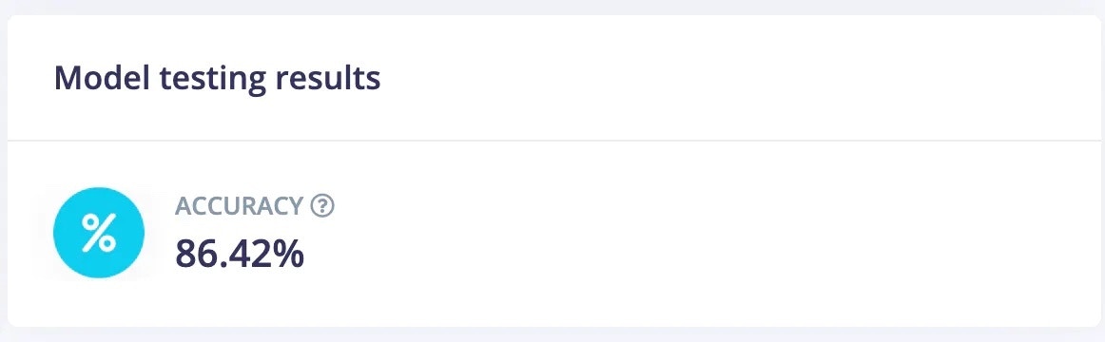The width and height of the screenshot is (1105, 342).
Task: Click the word Model in the heading
Action: tap(102, 77)
